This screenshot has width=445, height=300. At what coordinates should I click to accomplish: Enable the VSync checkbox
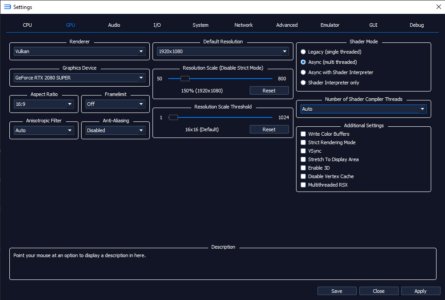(311, 151)
